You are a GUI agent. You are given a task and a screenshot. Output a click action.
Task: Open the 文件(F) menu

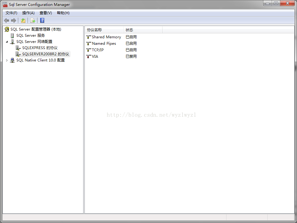coord(11,13)
